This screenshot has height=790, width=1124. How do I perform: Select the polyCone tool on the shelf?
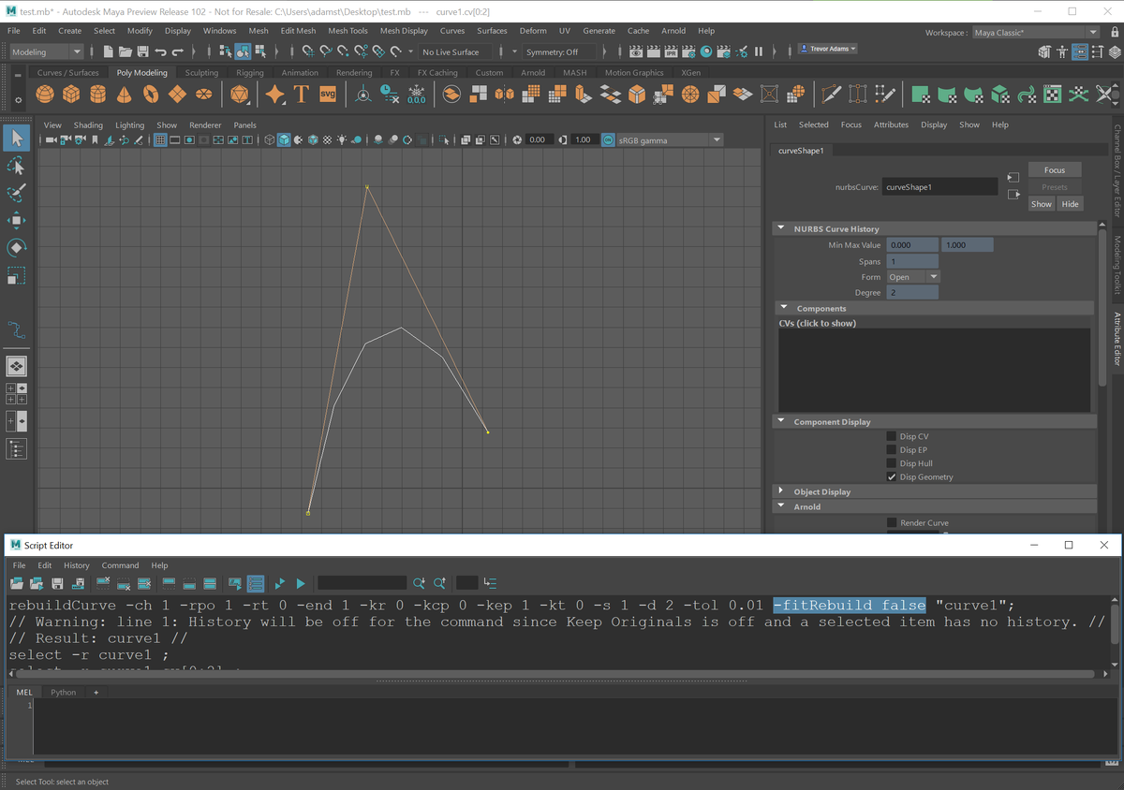[x=124, y=94]
